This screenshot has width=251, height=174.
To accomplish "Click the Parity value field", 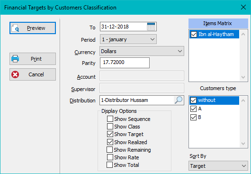I will click(125, 63).
